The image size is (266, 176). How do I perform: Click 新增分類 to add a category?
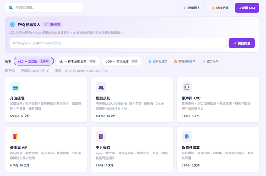219,8
